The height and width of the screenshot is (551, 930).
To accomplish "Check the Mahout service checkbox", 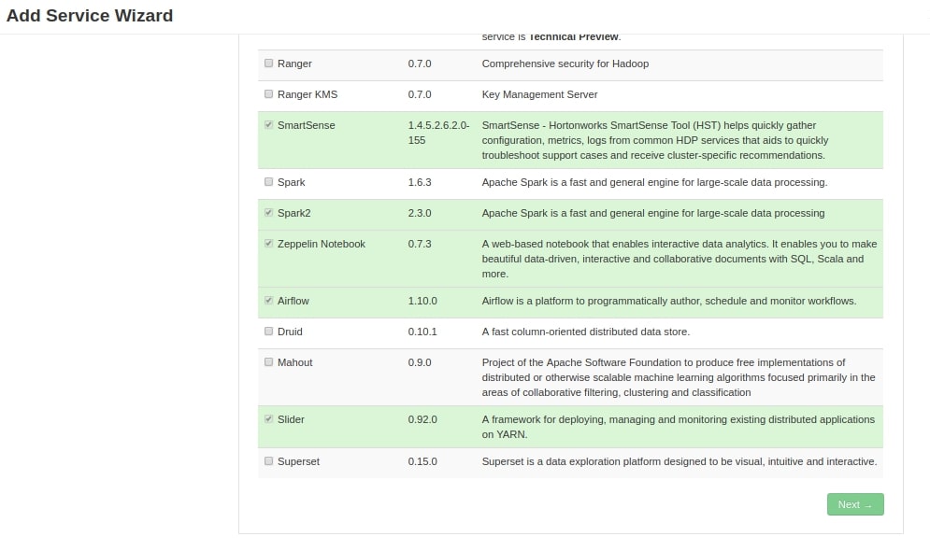I will point(268,362).
